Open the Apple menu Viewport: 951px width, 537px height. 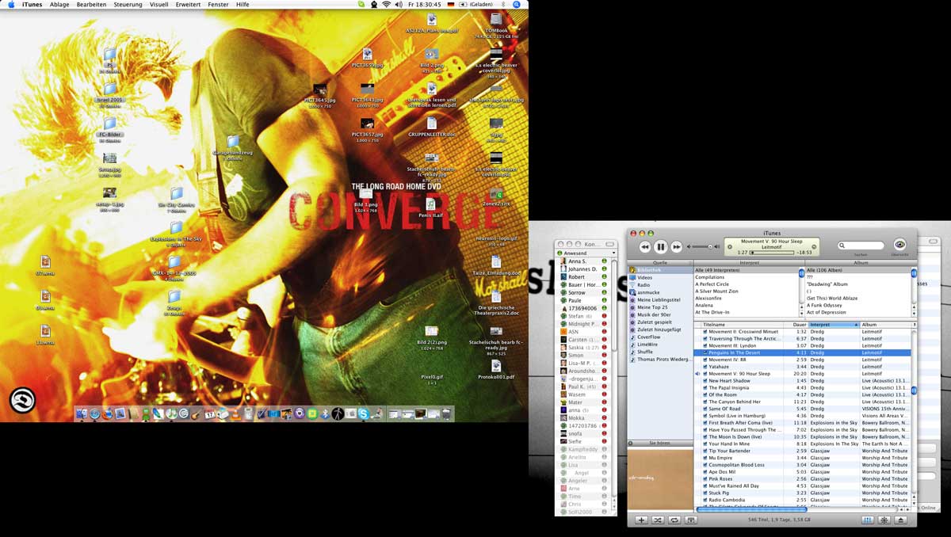point(10,5)
